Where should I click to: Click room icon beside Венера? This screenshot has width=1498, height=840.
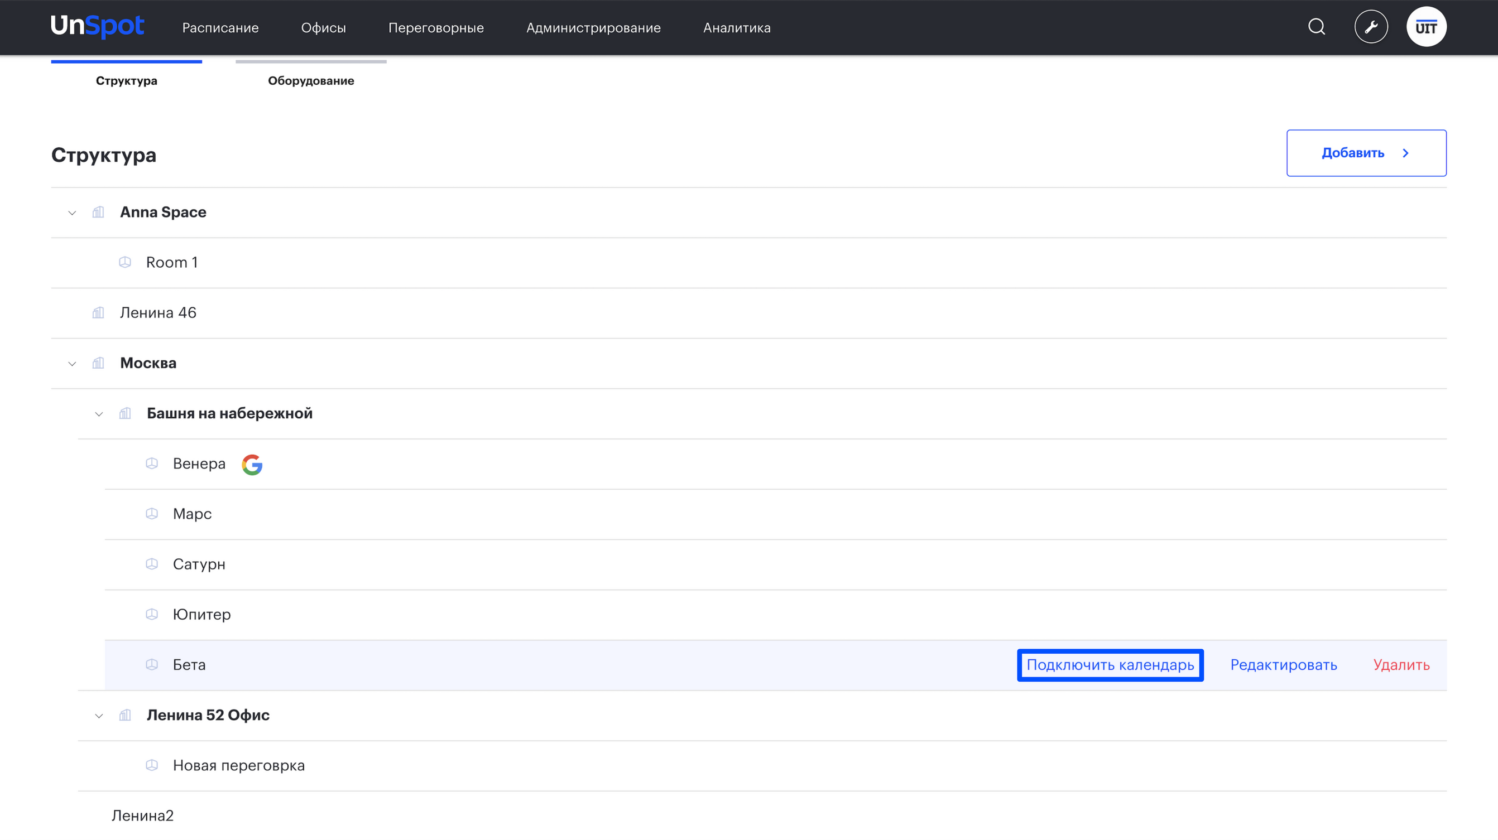coord(152,464)
